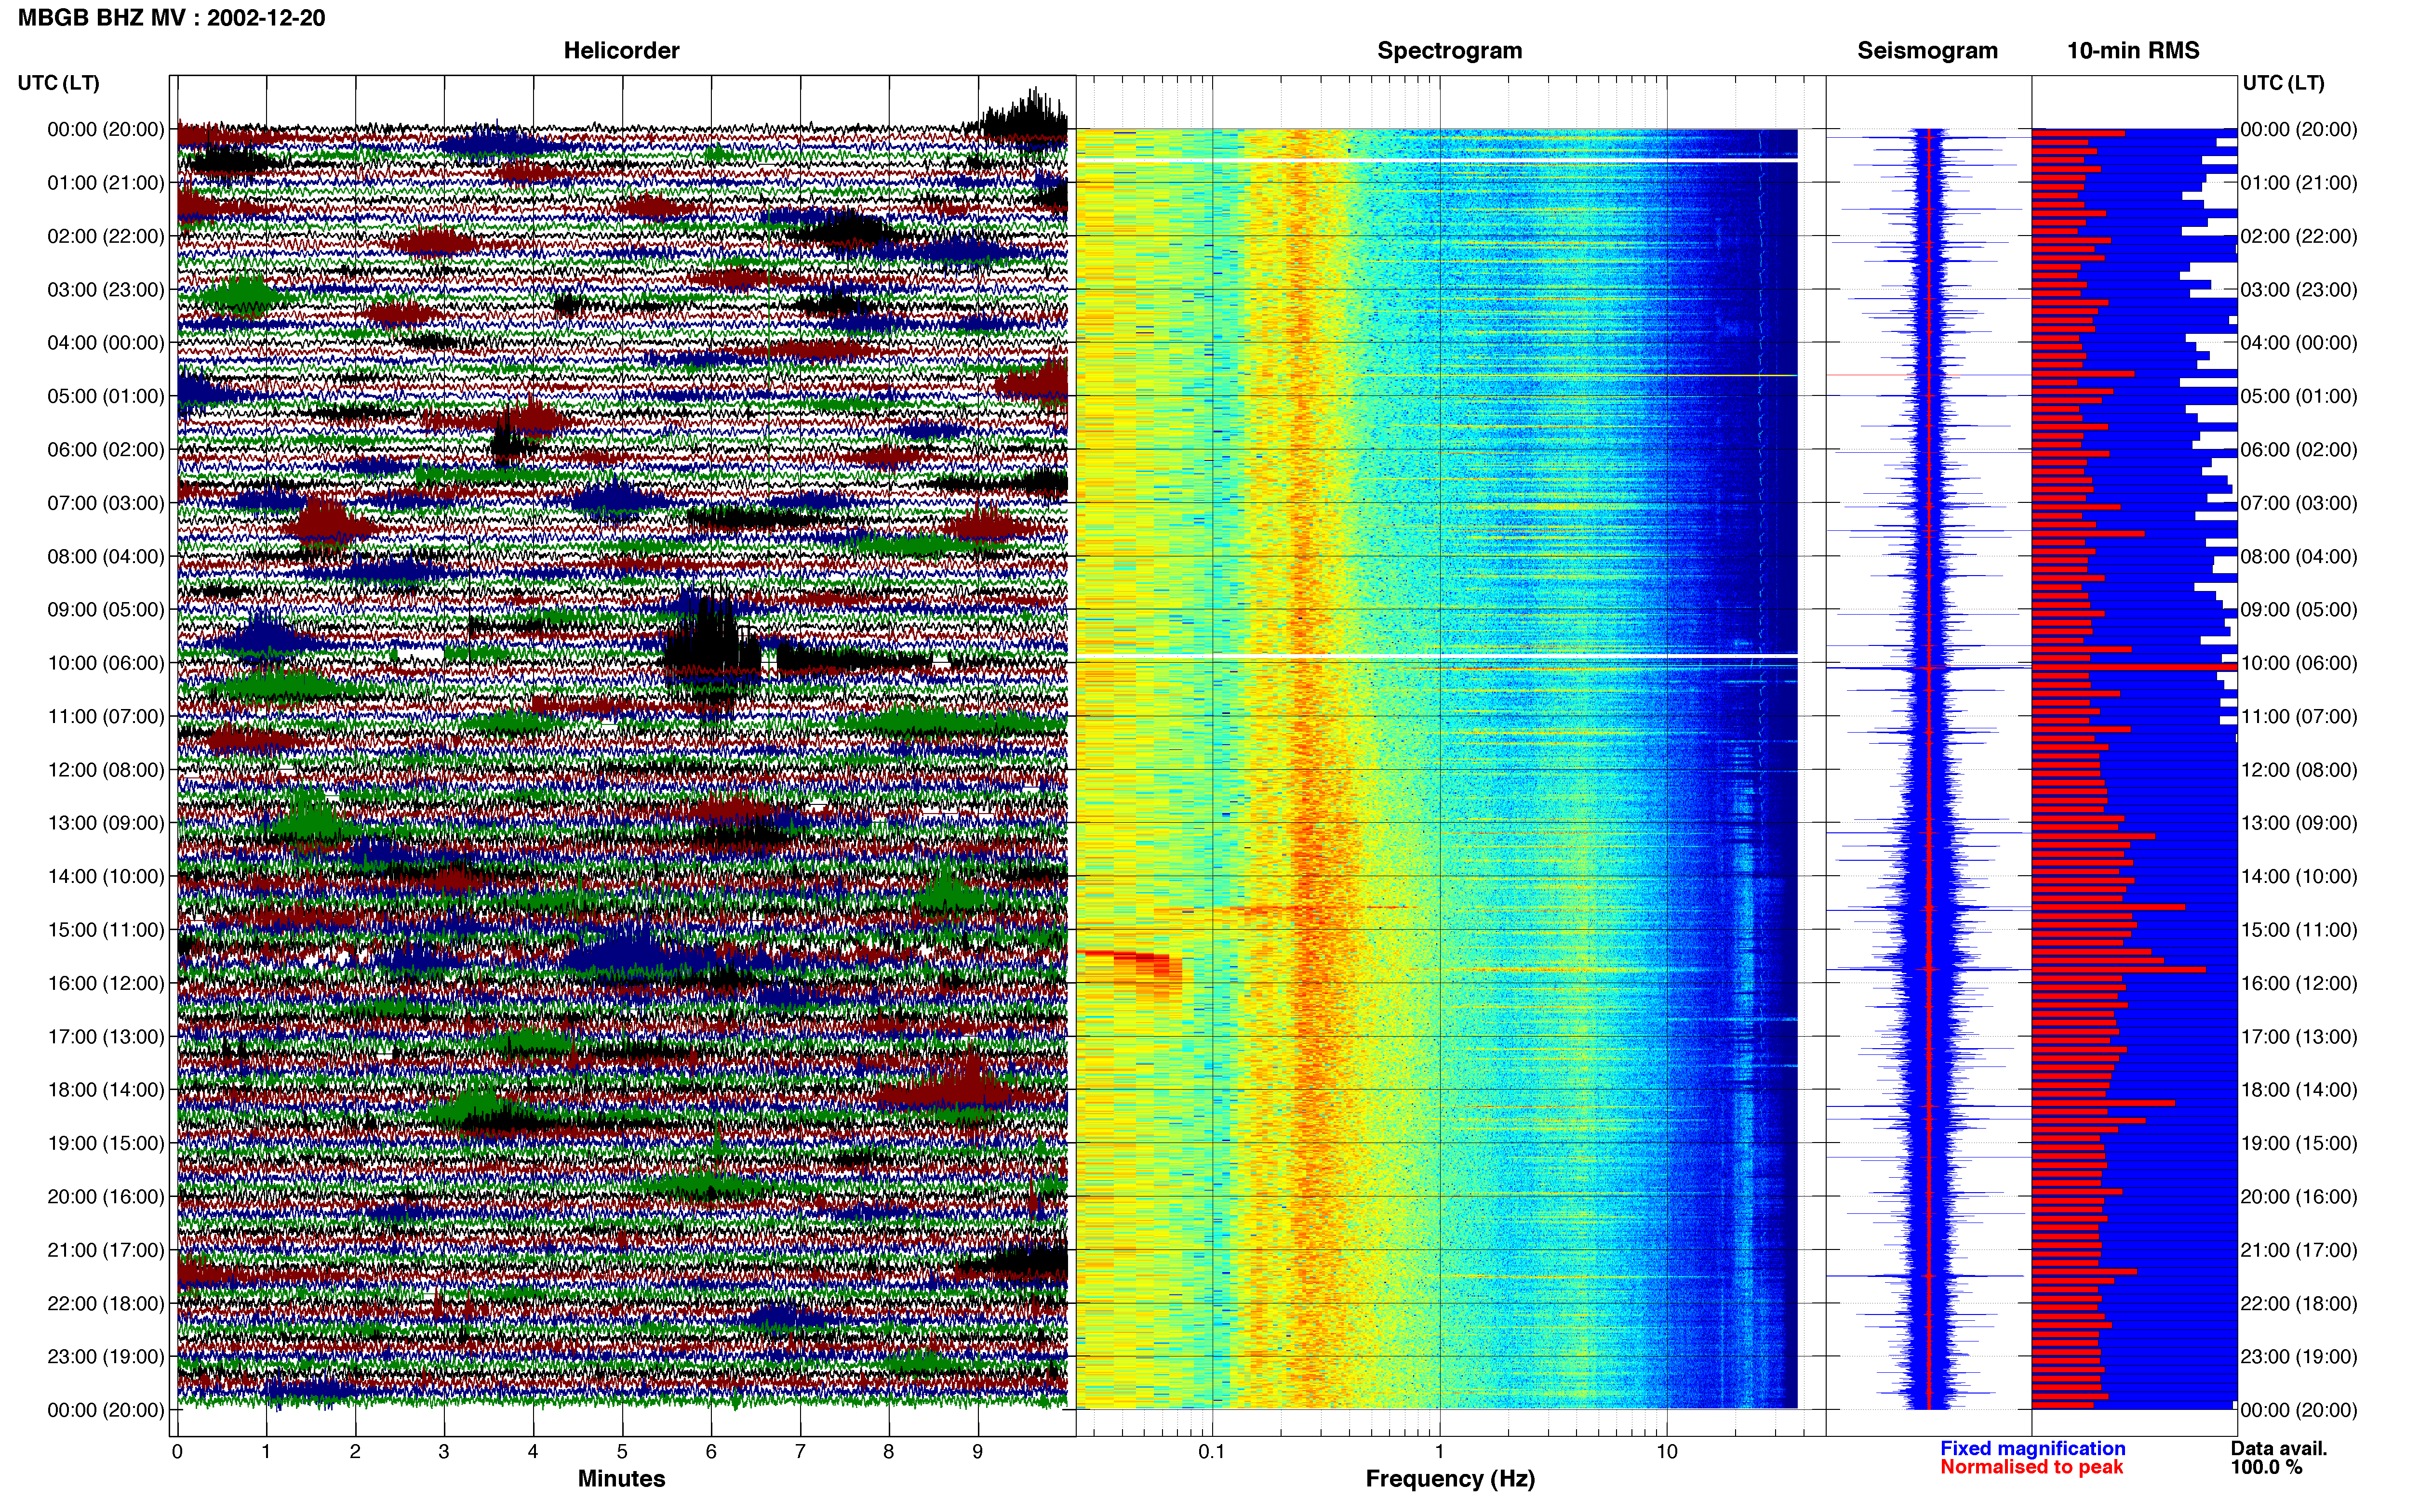Viewport: 2419px width, 1512px height.
Task: Click the right '18:00 (14:00)' time label
Action: pyautogui.click(x=2299, y=1090)
